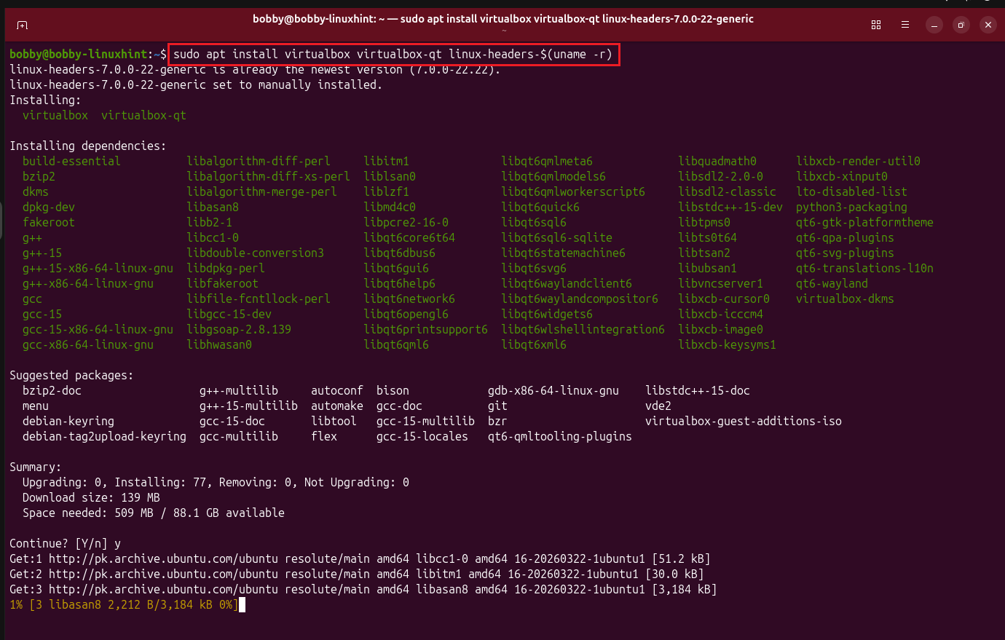Click the Upgrading and Installing summary line
This screenshot has height=640, width=1005.
point(216,482)
